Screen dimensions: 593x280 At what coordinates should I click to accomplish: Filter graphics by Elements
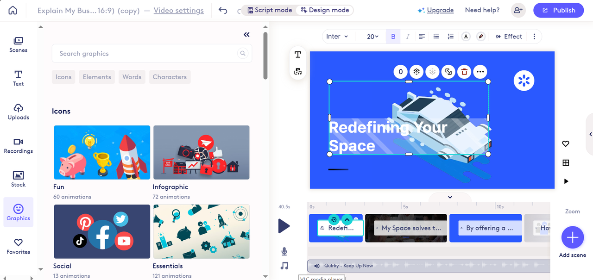(x=97, y=77)
